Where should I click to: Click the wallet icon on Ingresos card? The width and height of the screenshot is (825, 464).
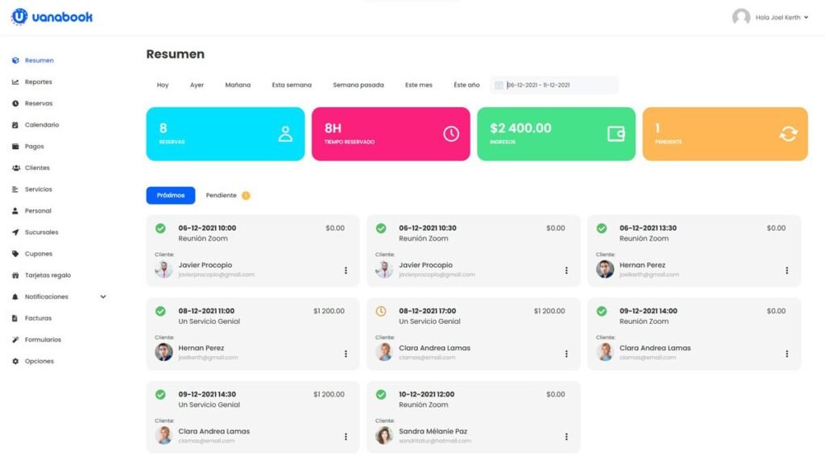[616, 134]
